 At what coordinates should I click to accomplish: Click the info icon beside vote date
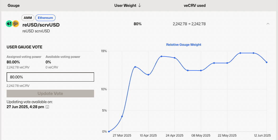pyautogui.click(x=47, y=107)
